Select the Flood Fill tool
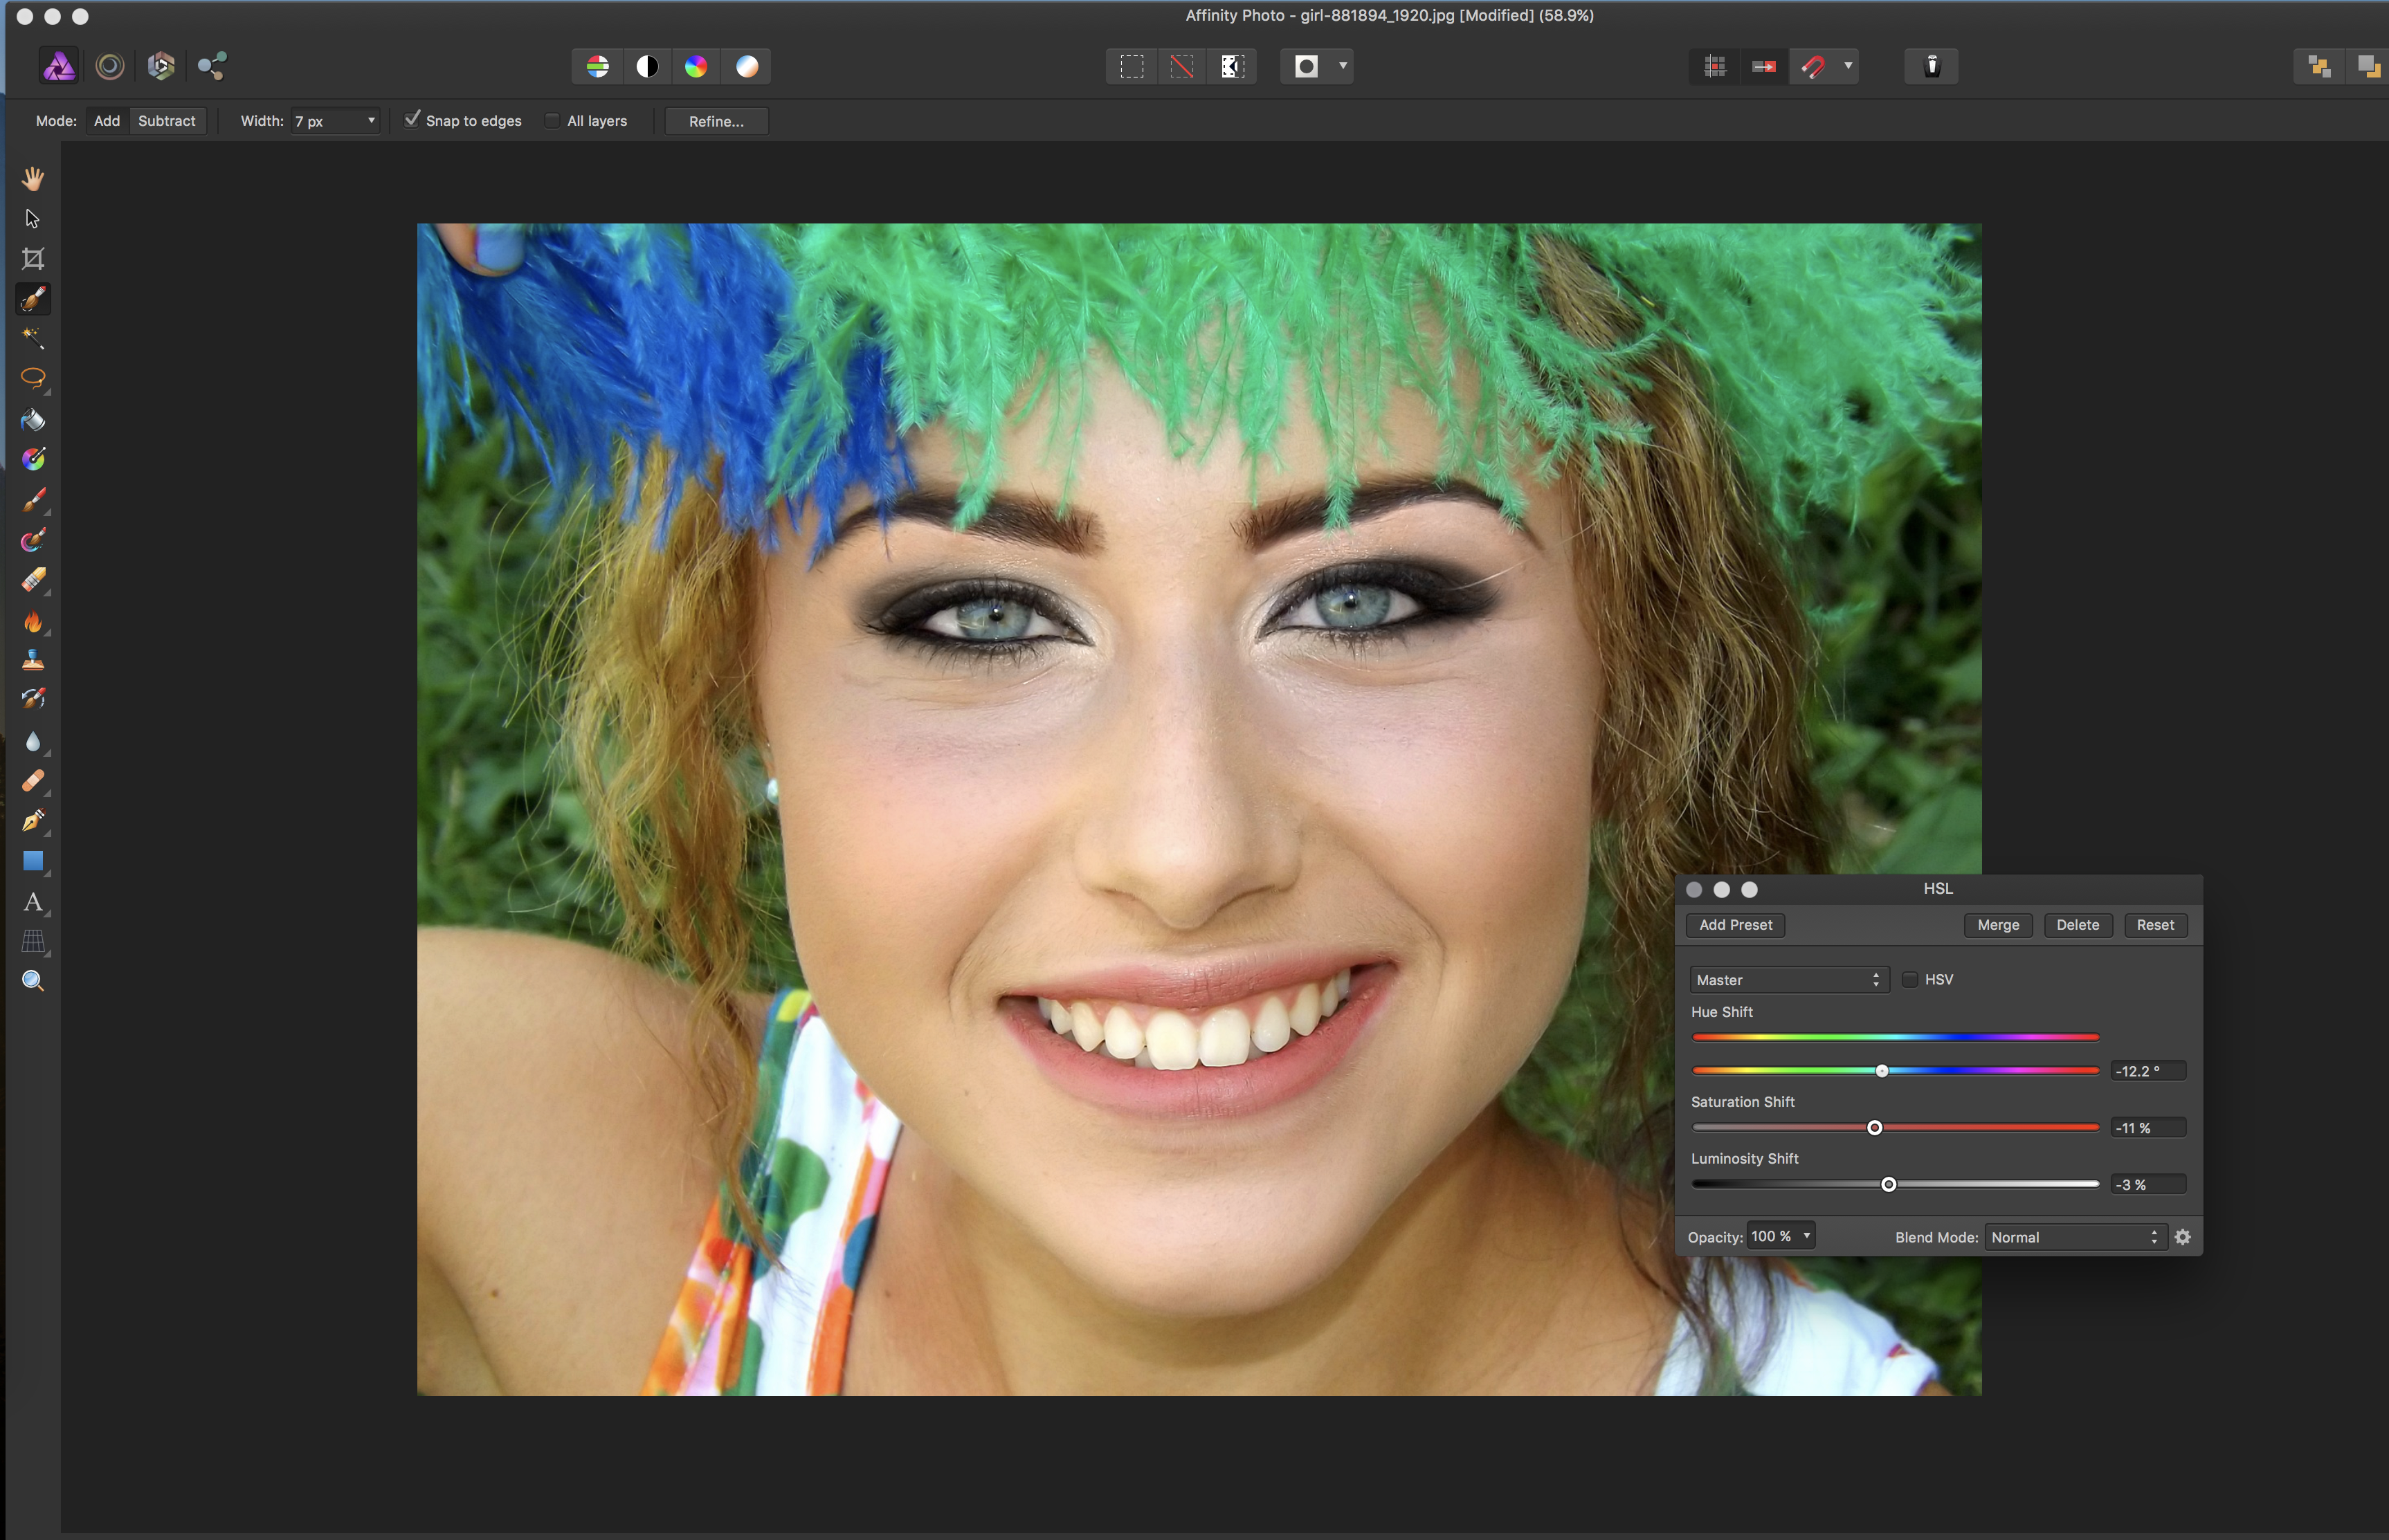Screen dimensions: 2389x1540 (x=33, y=419)
